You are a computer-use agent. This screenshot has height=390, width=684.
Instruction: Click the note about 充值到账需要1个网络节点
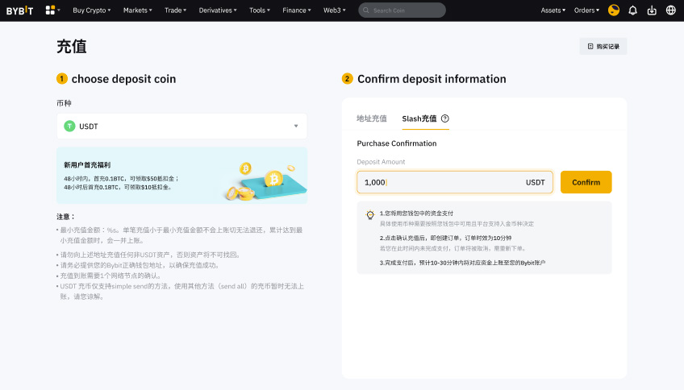pos(111,276)
